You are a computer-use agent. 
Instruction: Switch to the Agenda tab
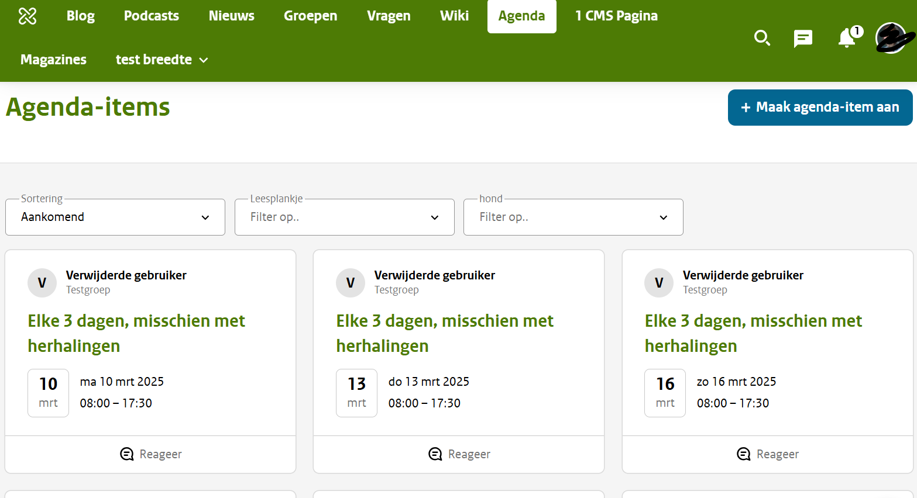click(521, 16)
